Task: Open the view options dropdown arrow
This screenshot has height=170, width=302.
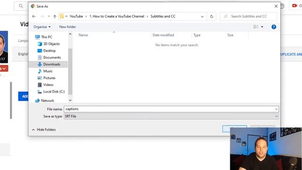Action: tap(262, 27)
